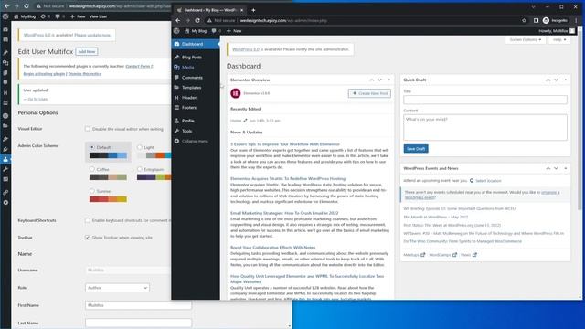The height and width of the screenshot is (329, 585).
Task: Open Screen Options dropdown
Action: [525, 39]
